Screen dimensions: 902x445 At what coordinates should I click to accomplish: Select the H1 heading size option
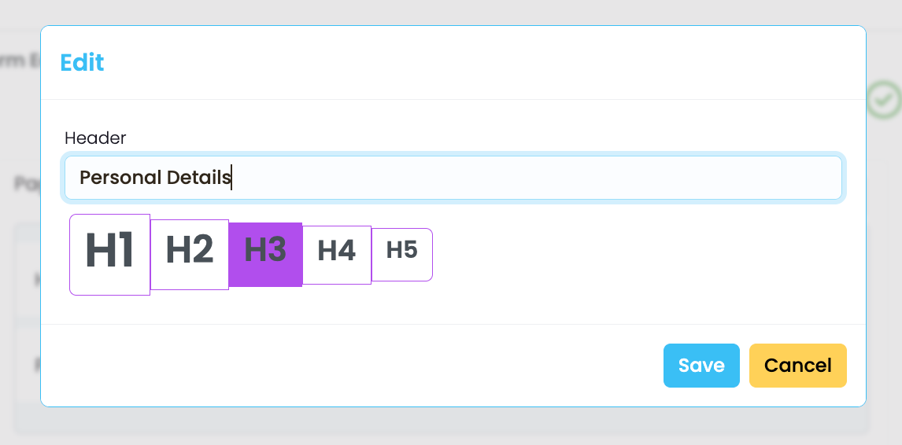click(x=110, y=255)
